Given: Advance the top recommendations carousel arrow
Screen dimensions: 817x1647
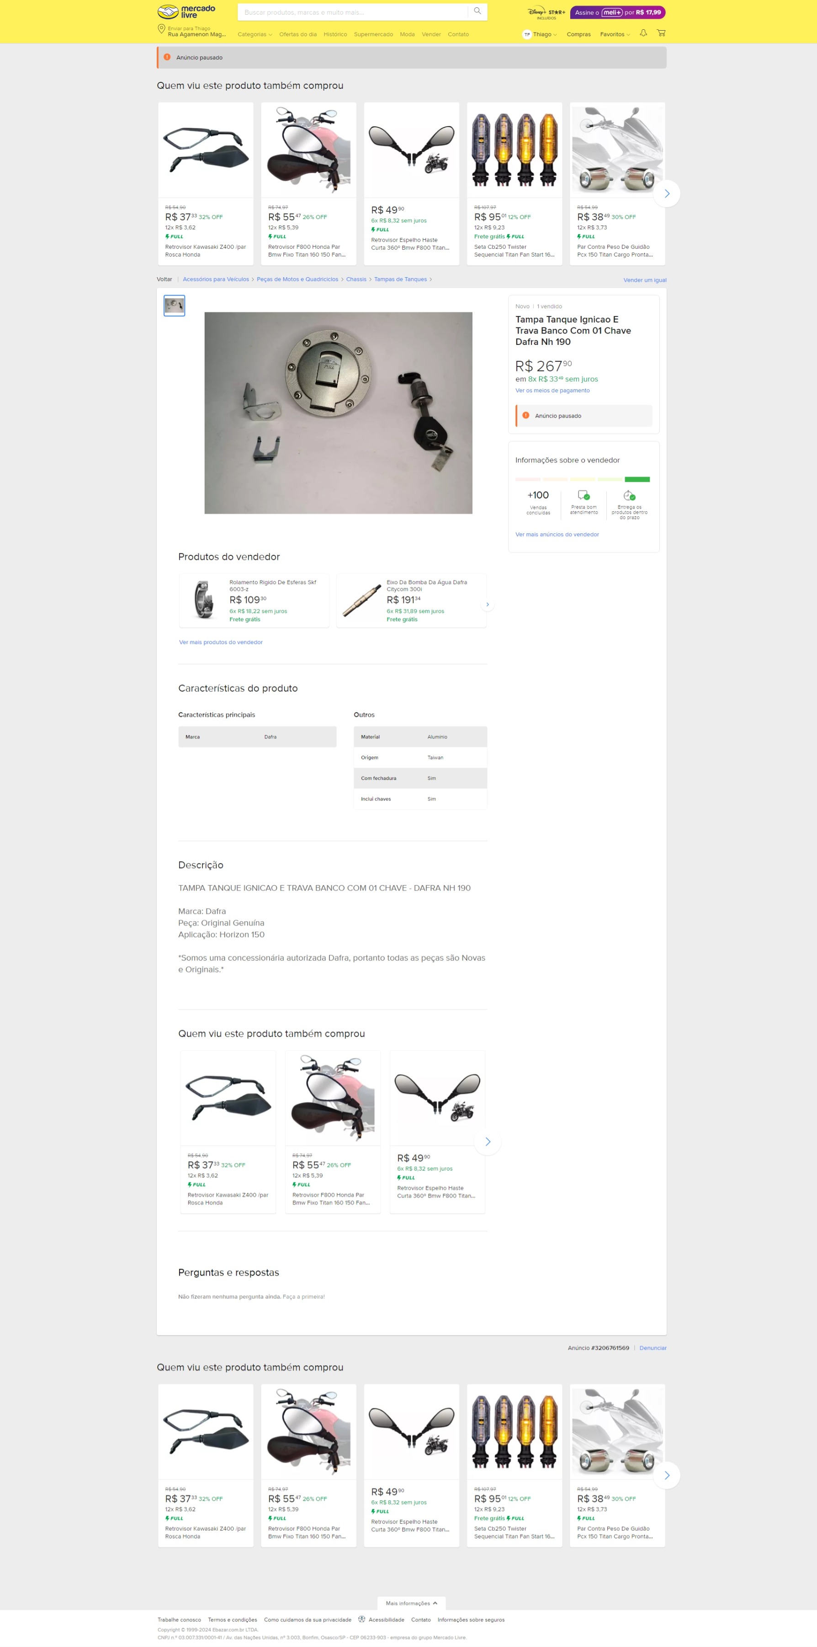Looking at the screenshot, I should point(666,194).
